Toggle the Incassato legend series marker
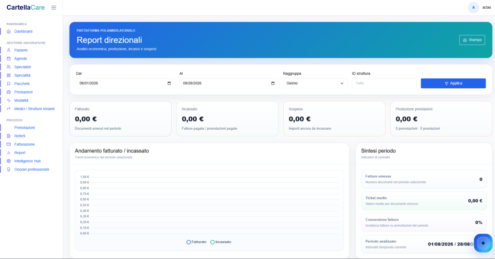Screen dimensions: 495x259 [x=213, y=242]
